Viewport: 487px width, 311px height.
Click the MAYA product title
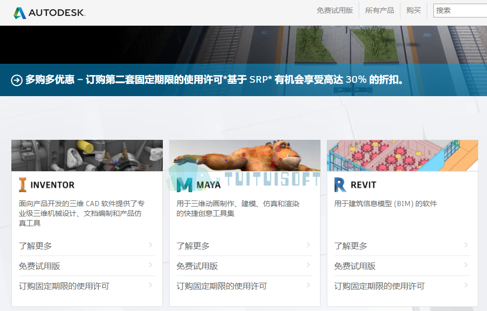tap(209, 185)
